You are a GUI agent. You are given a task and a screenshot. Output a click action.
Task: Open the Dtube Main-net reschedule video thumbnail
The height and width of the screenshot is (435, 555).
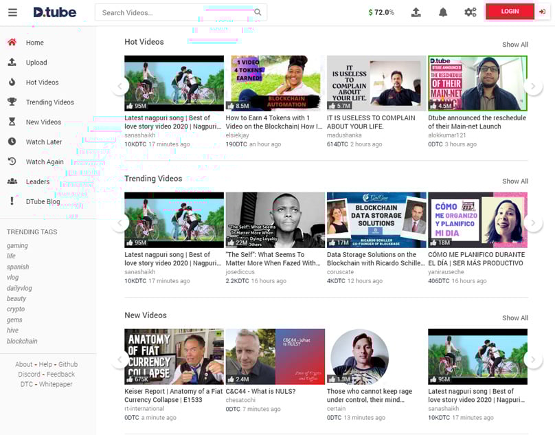coord(478,83)
